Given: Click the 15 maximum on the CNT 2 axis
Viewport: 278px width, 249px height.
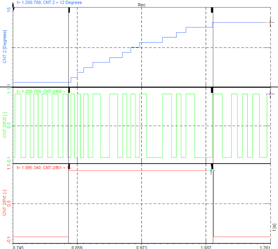Looking at the screenshot, I should tap(9, 10).
